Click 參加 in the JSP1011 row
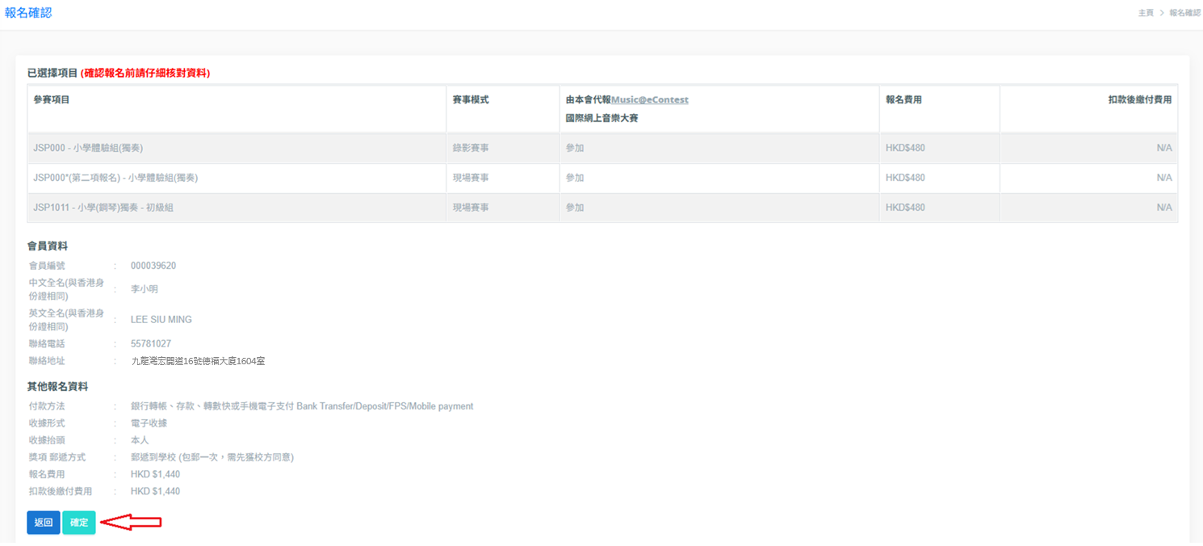 [574, 208]
